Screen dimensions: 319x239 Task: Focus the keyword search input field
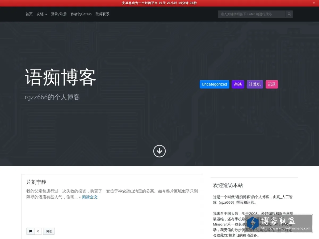click(x=252, y=14)
